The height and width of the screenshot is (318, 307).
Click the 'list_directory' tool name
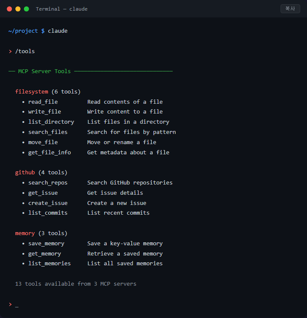(51, 122)
